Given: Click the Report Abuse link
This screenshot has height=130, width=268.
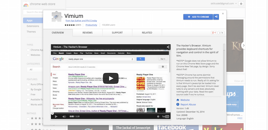Looking at the screenshot, I should pos(188,104).
